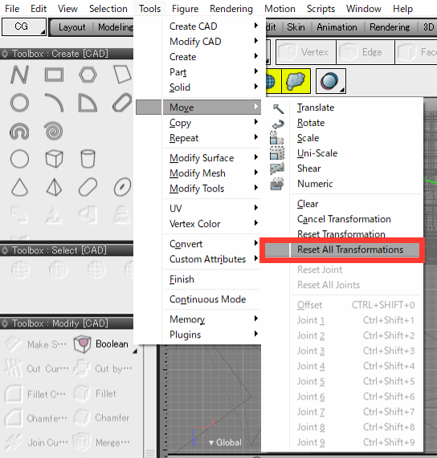The width and height of the screenshot is (437, 458).
Task: Click the Boolean tool icon
Action: tap(82, 344)
